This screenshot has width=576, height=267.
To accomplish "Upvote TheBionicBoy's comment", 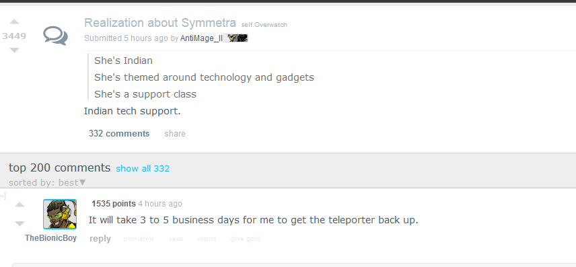I will (20, 204).
